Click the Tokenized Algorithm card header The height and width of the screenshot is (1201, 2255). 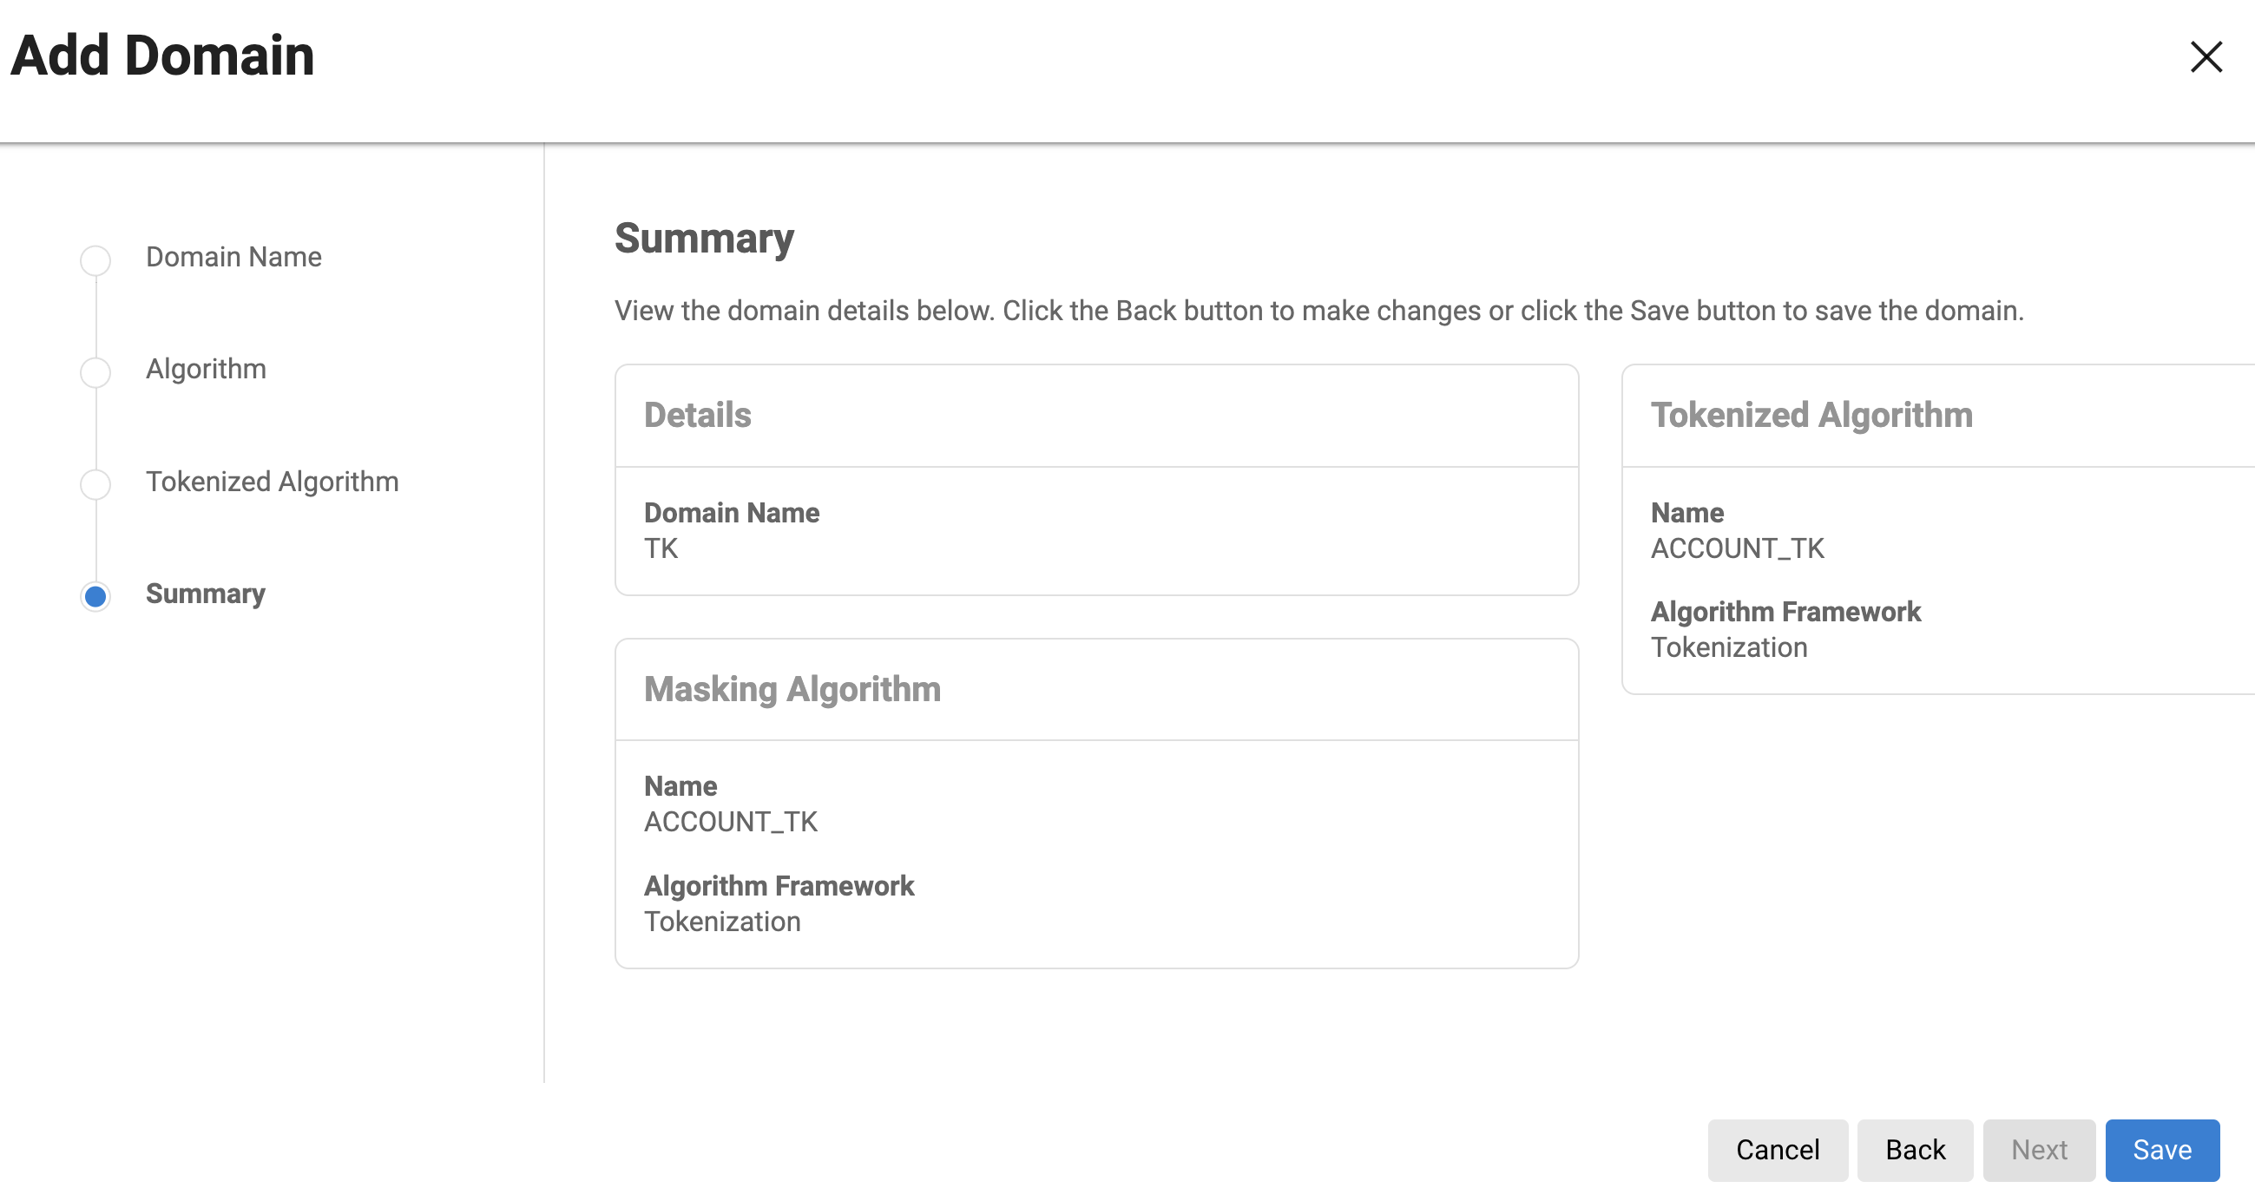[1811, 415]
